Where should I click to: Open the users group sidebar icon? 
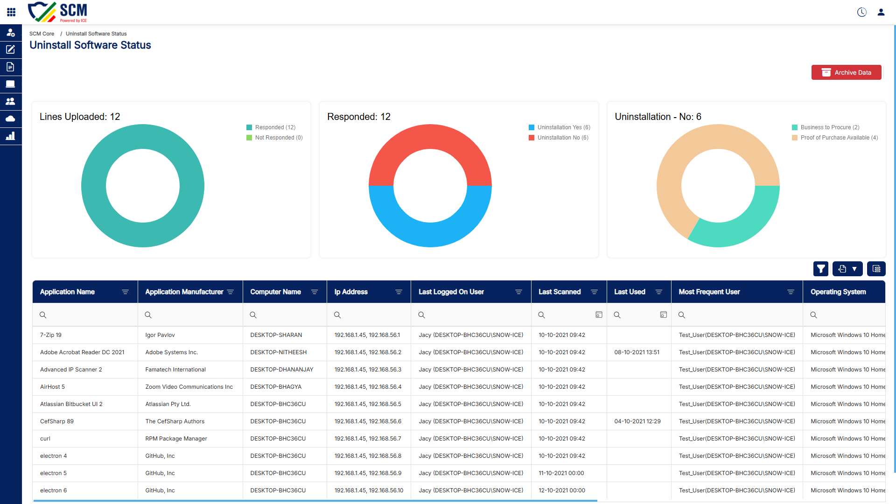(10, 101)
